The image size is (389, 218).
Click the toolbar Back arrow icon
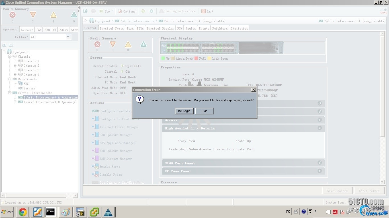click(85, 11)
